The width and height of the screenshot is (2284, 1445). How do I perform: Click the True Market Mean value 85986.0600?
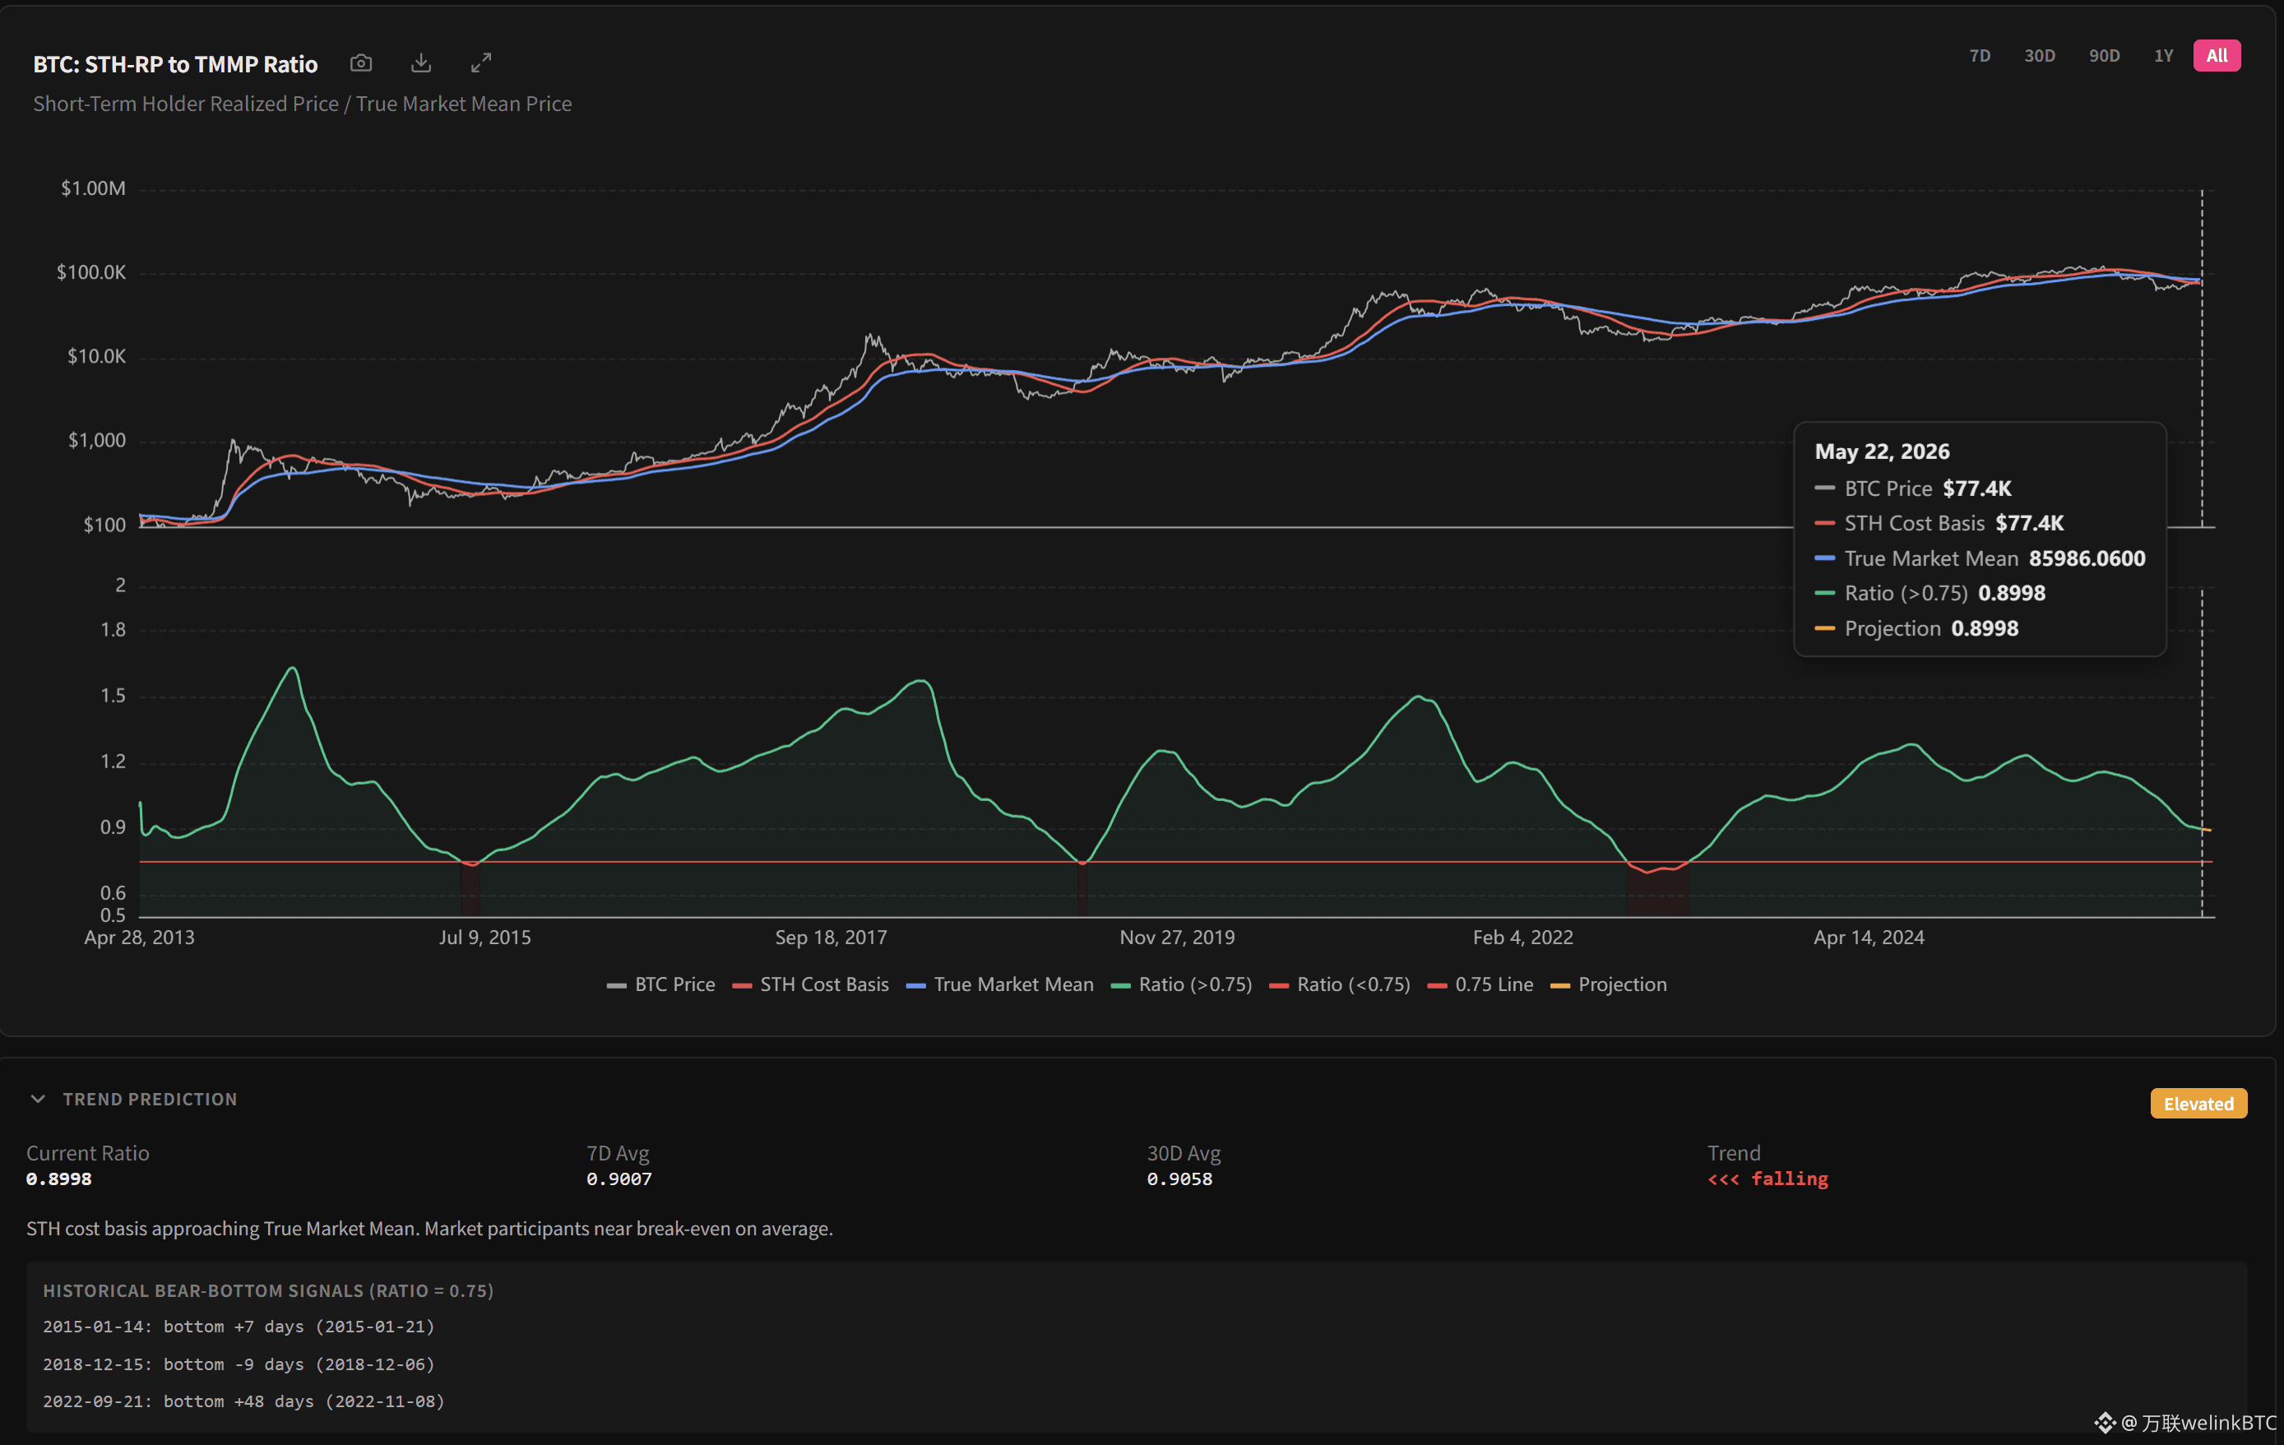tap(2087, 558)
